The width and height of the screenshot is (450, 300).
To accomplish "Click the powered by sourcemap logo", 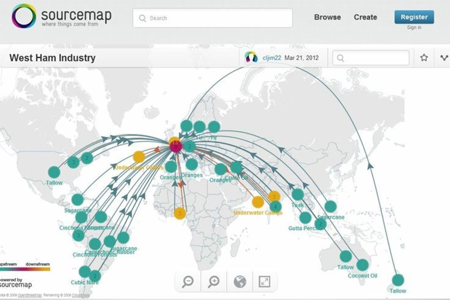I will [16, 283].
